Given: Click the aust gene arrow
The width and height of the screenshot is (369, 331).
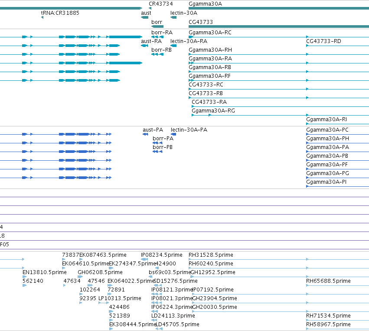Looking at the screenshot, I should [x=144, y=17].
